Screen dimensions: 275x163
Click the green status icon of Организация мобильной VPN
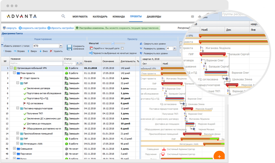coord(67,68)
